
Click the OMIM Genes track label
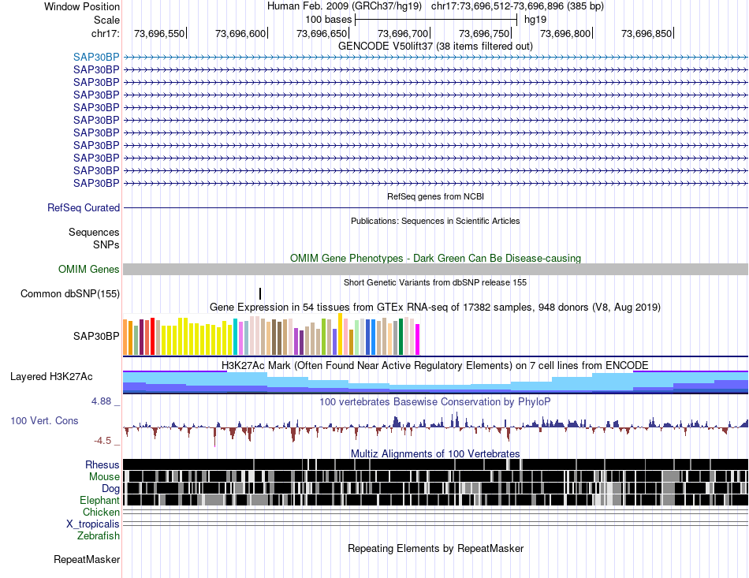(89, 269)
